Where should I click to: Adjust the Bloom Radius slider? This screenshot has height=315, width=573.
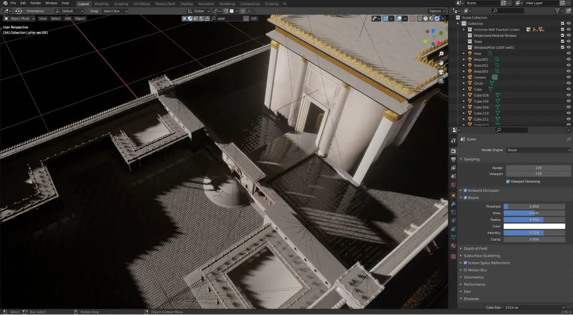[x=534, y=220]
